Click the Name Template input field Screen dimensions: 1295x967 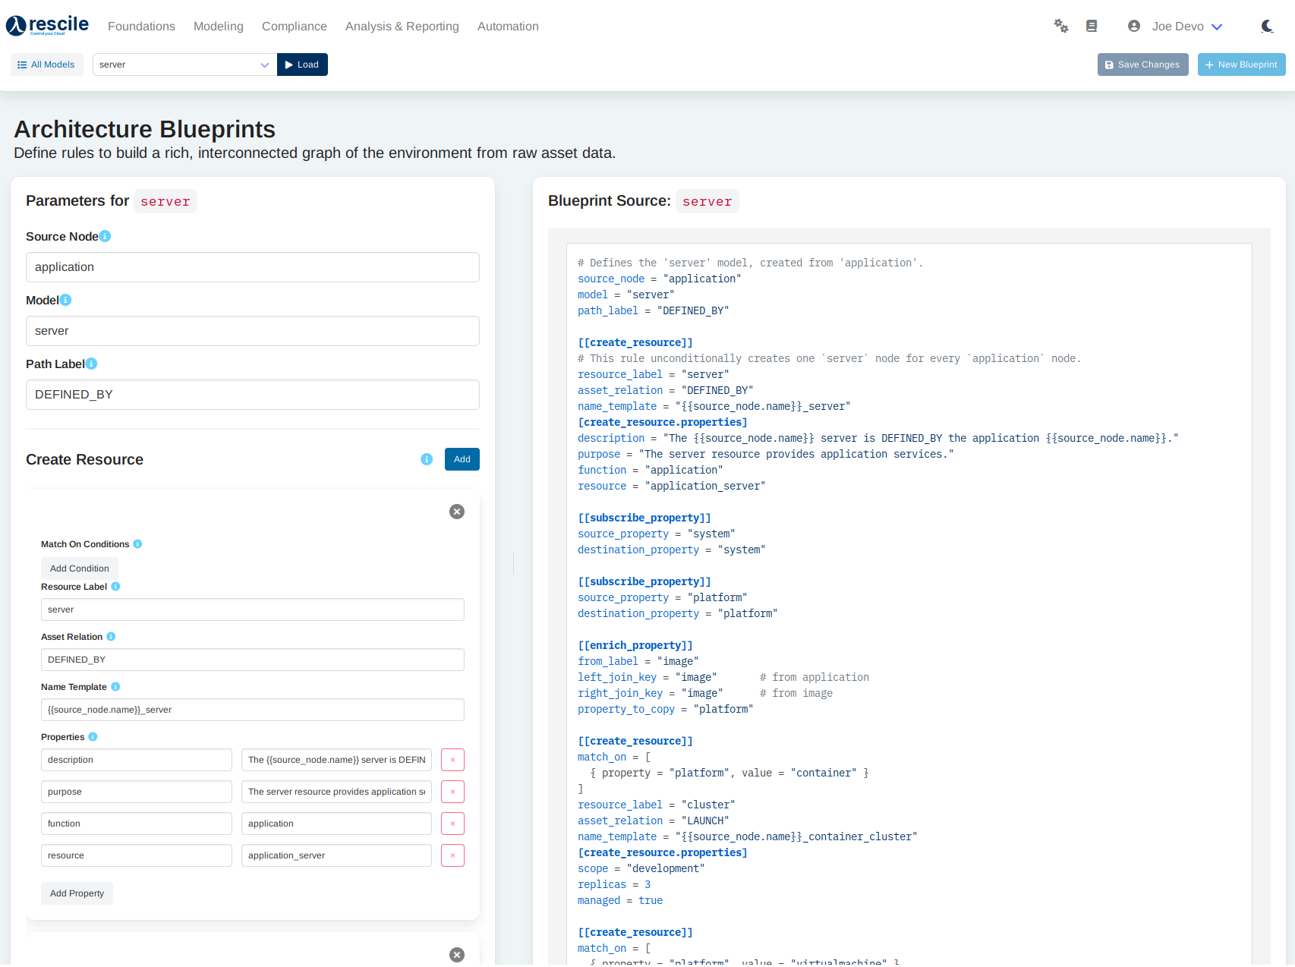click(253, 710)
